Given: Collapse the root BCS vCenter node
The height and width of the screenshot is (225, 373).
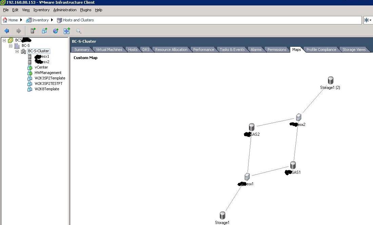Looking at the screenshot, I should click(x=4, y=40).
